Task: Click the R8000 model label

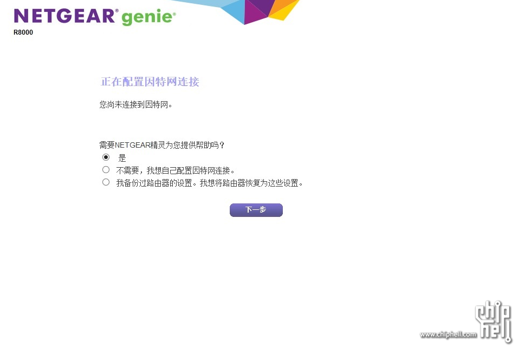Action: click(x=23, y=32)
